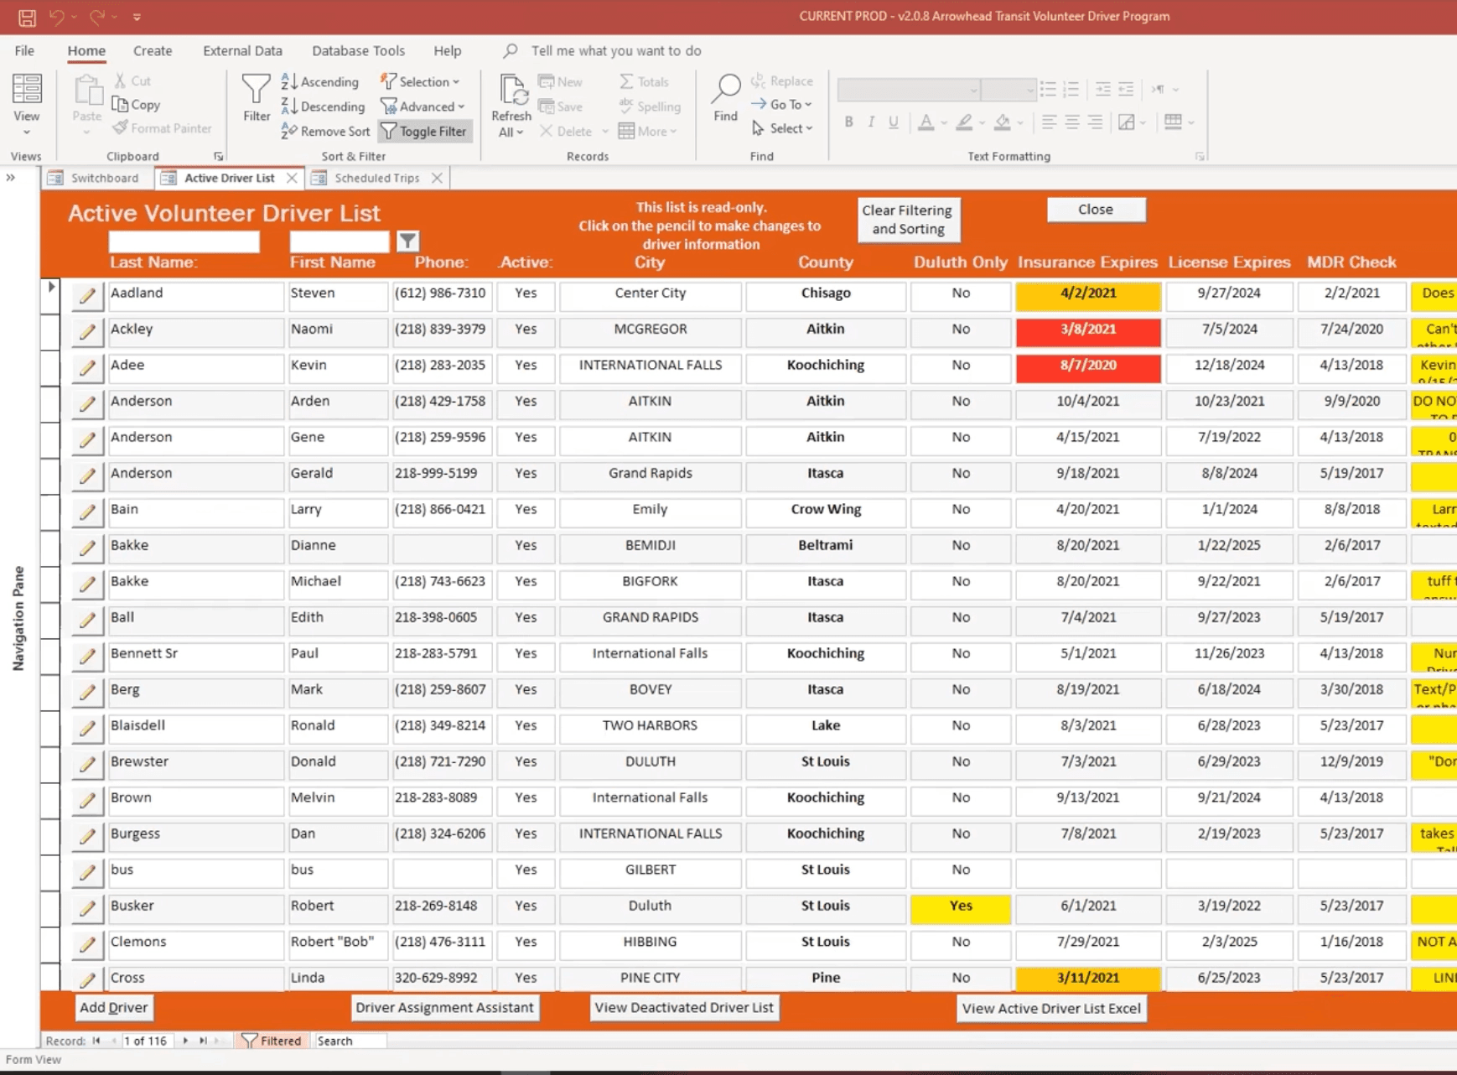Click the record Search box
The image size is (1457, 1075).
350,1041
